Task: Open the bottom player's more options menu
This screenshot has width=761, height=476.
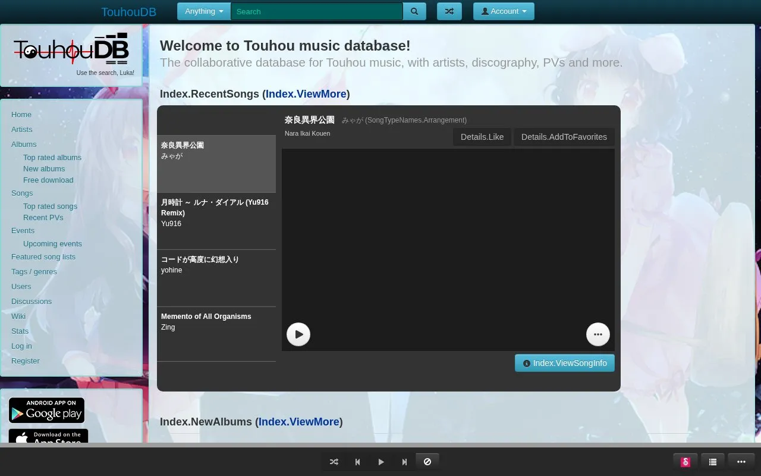Action: pyautogui.click(x=741, y=462)
